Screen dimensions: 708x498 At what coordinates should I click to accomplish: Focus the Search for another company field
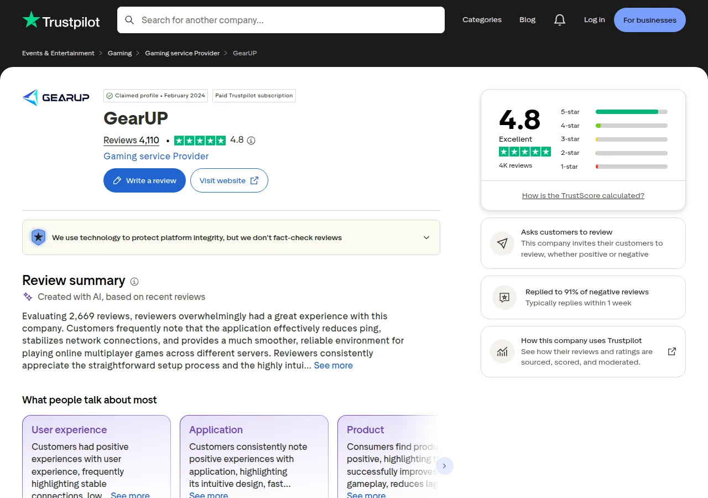pos(281,20)
